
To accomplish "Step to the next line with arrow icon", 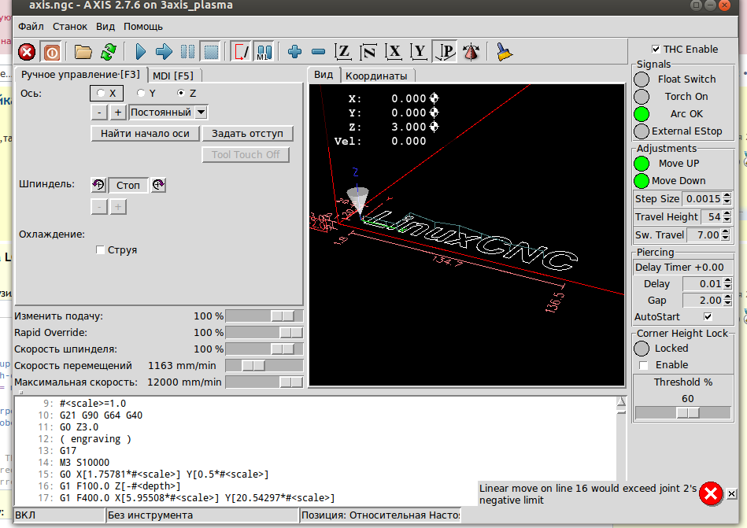I will [x=164, y=52].
